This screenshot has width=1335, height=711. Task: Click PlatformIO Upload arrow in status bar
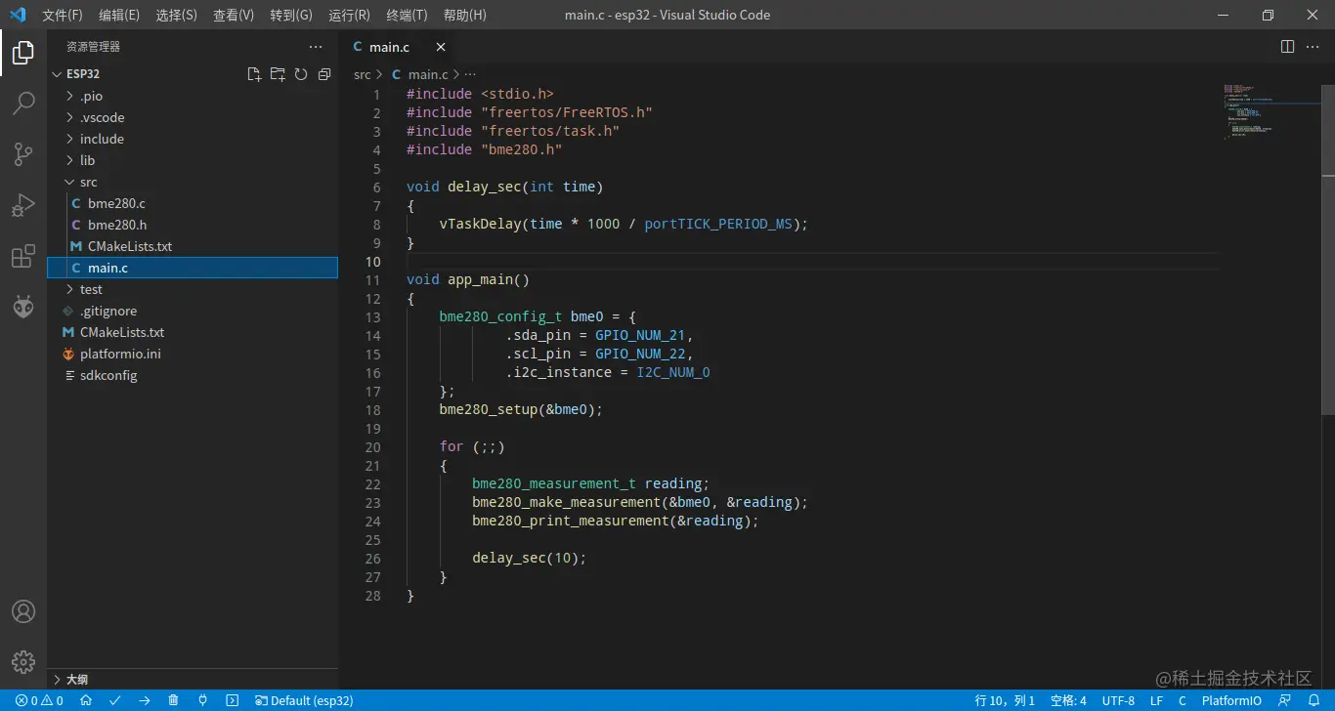pyautogui.click(x=144, y=700)
